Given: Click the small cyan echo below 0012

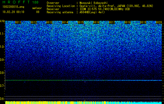Looking at the screenshot, I should pos(25,82).
